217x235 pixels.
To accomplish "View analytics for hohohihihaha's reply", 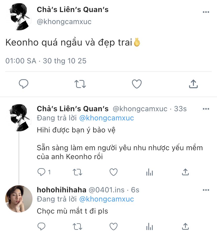I will [x=149, y=226].
